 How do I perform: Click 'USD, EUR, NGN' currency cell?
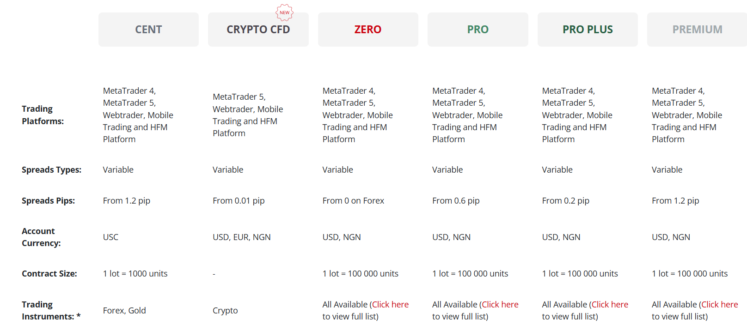pyautogui.click(x=242, y=237)
